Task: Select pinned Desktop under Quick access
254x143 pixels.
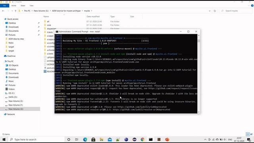Action: click(12, 23)
